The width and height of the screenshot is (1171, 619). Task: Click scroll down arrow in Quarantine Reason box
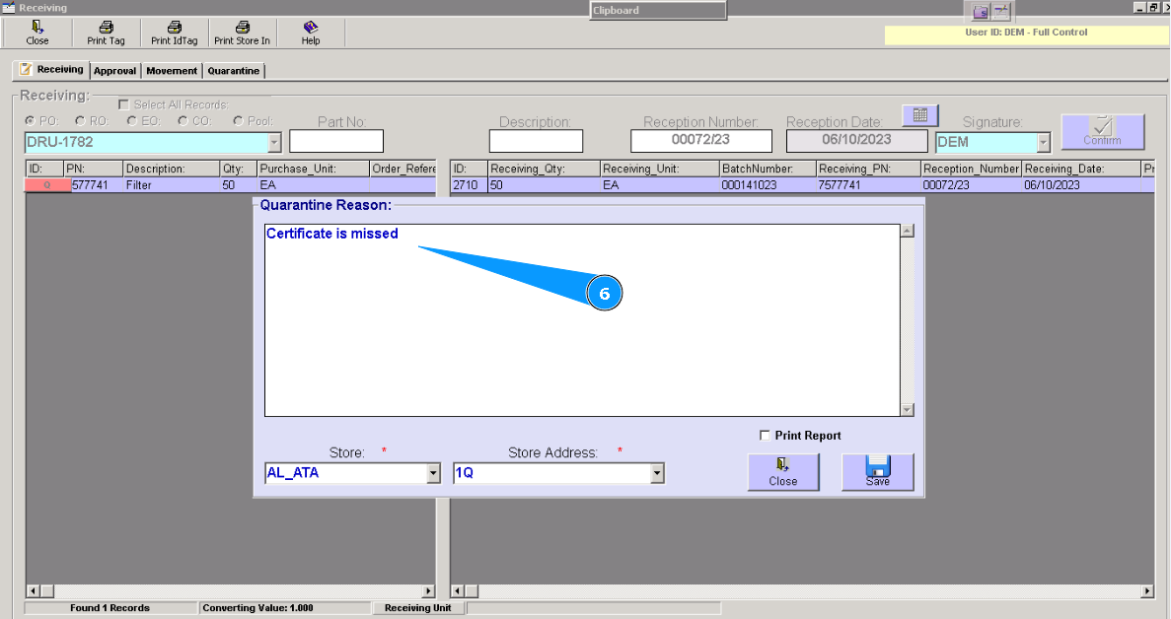907,409
